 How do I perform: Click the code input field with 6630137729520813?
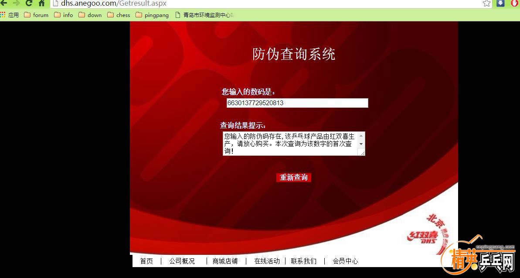[297, 103]
